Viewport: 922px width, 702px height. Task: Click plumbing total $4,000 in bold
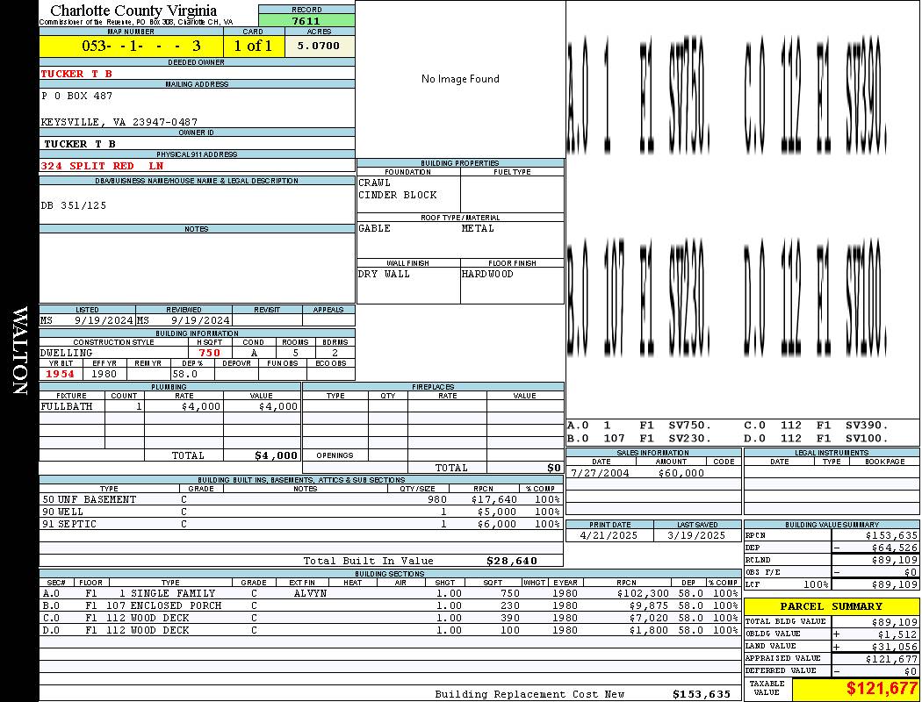277,455
